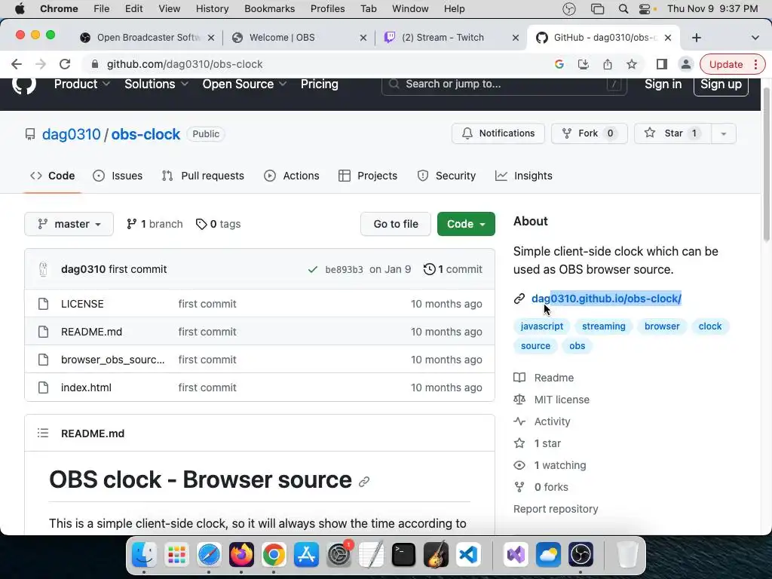The image size is (772, 579).
Task: Click the share page icon
Action: pos(608,64)
